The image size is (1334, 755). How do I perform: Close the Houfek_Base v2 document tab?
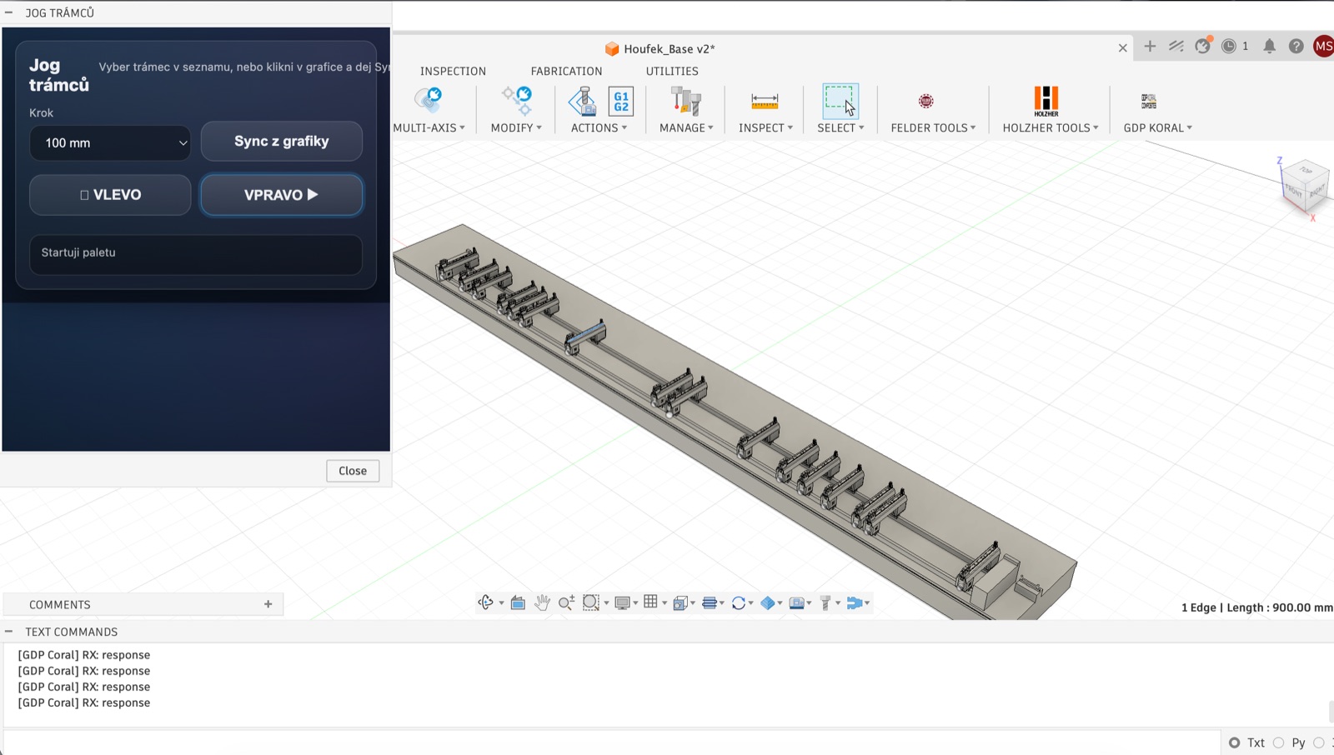click(1123, 47)
